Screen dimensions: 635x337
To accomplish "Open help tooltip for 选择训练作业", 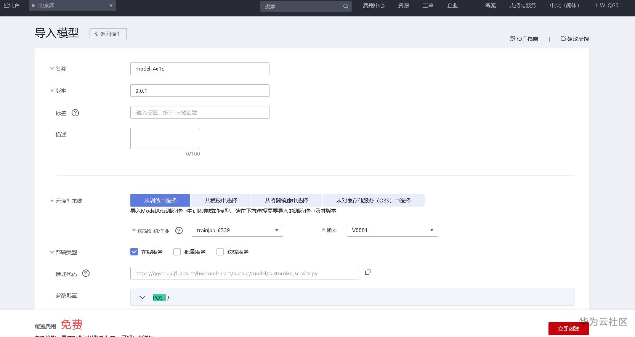I will point(179,230).
